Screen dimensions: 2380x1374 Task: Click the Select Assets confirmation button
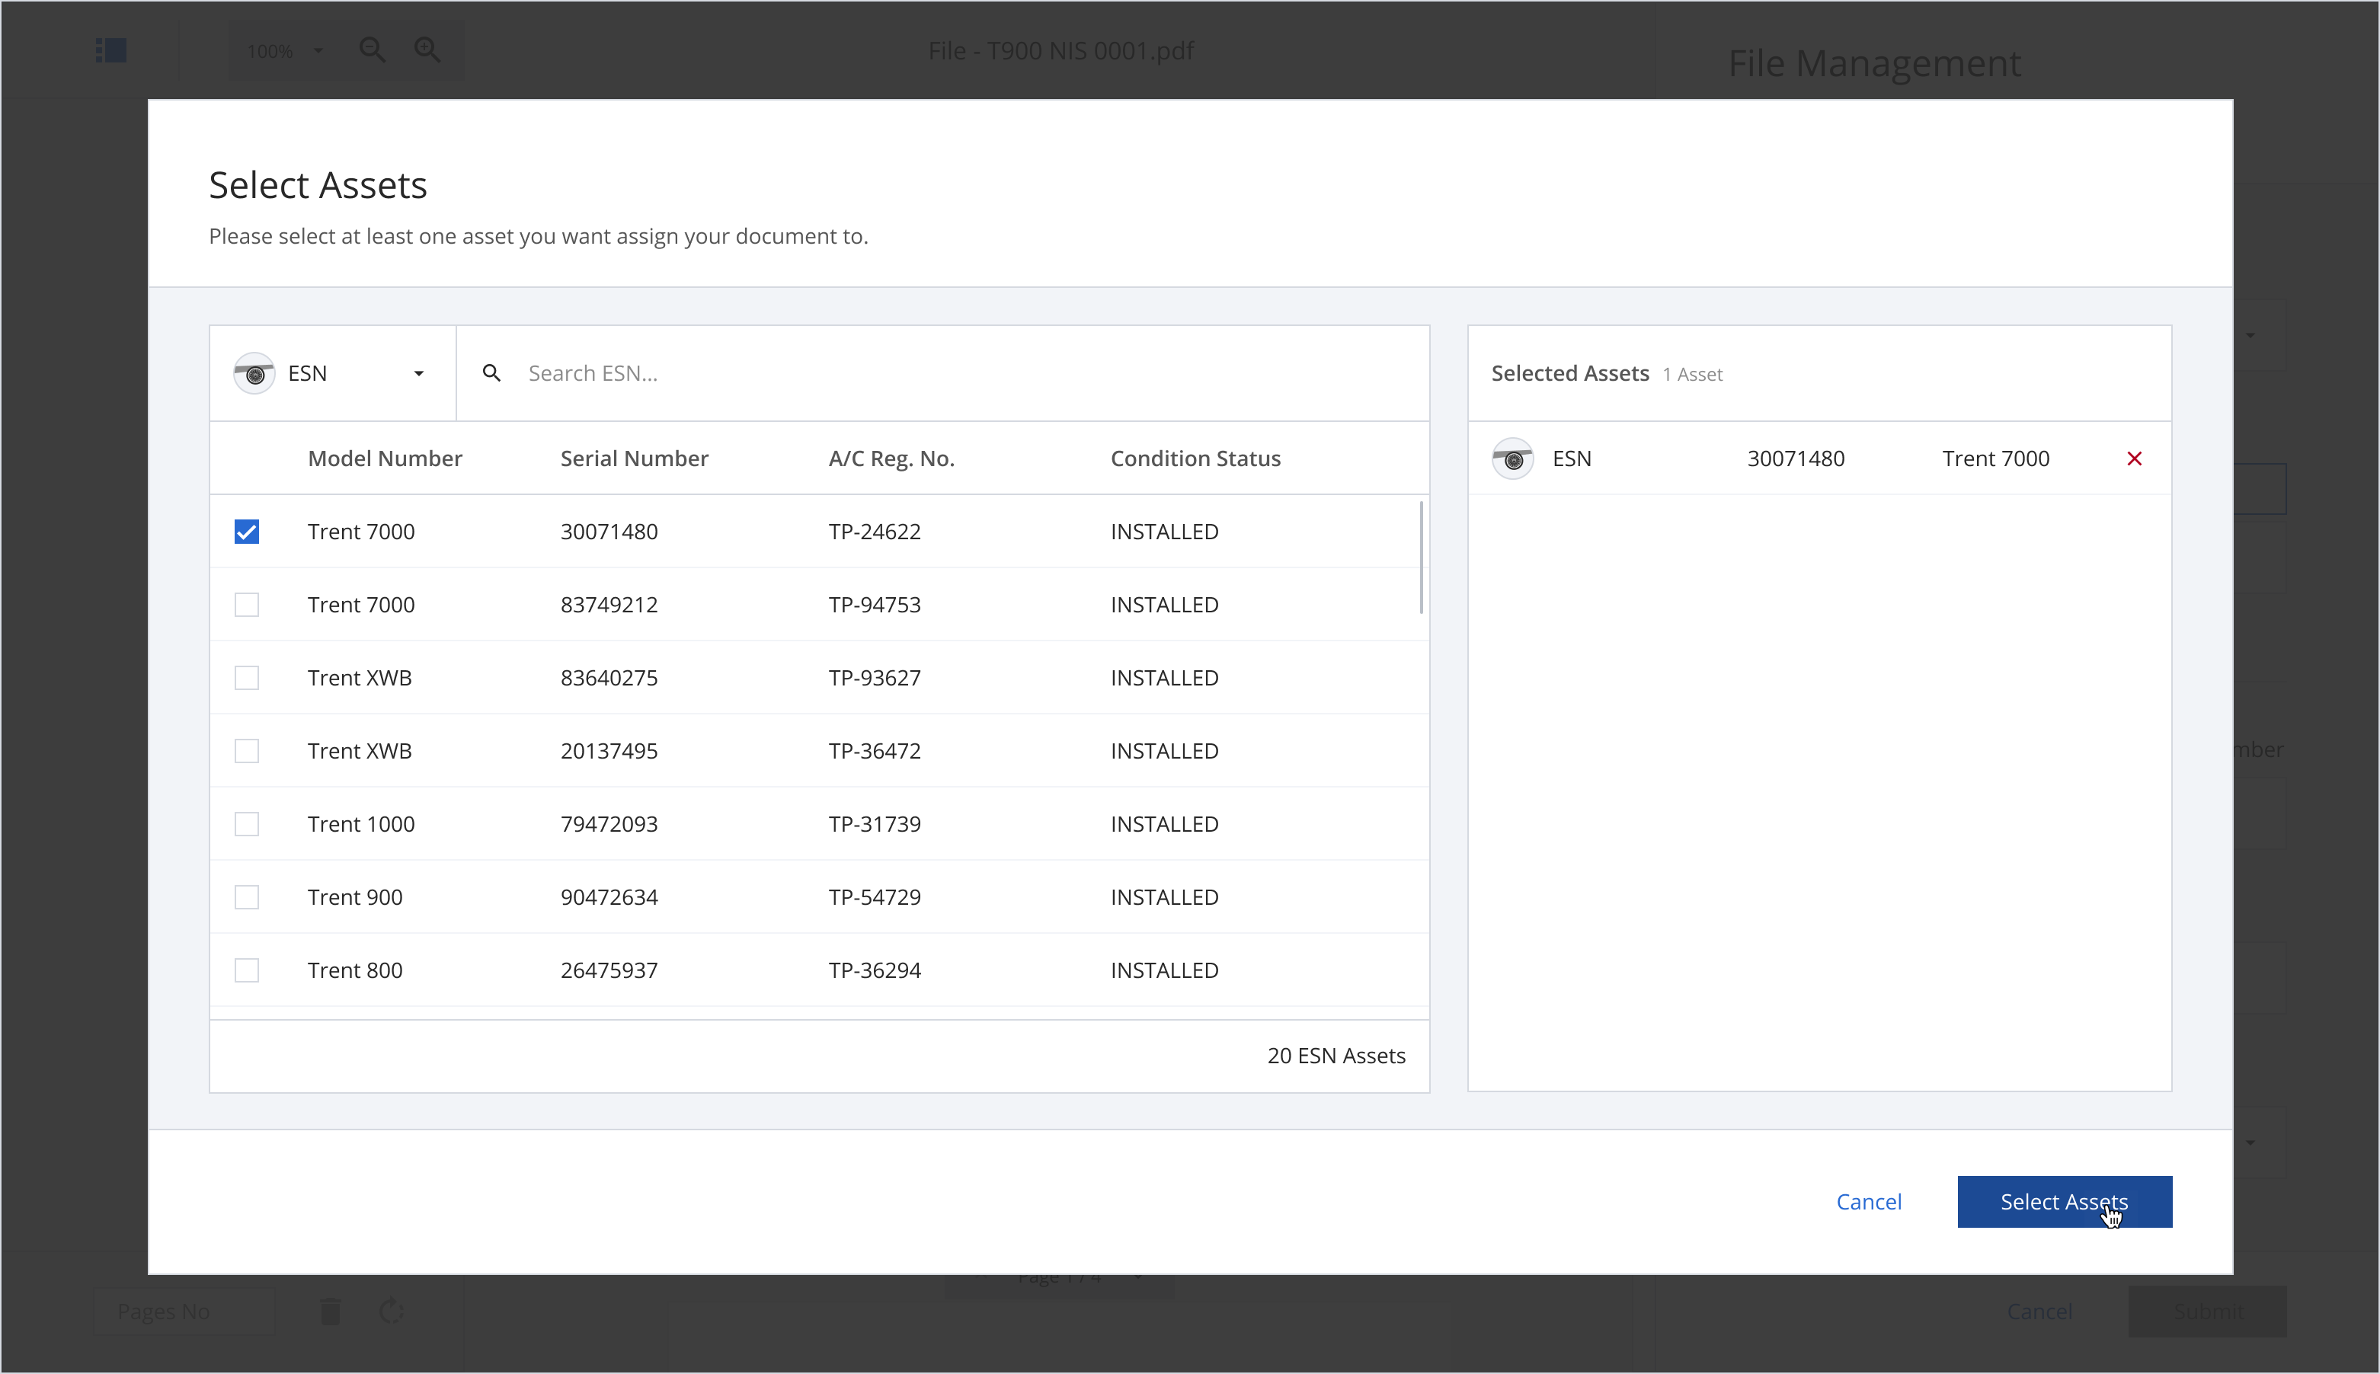tap(2065, 1200)
